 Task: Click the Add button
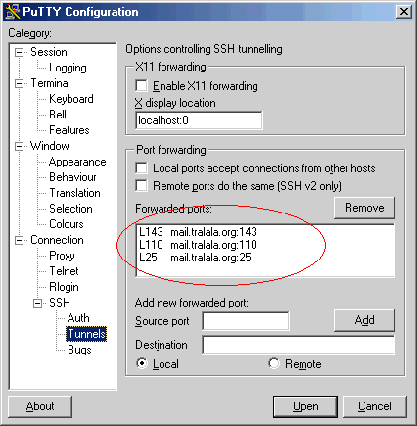pos(364,320)
